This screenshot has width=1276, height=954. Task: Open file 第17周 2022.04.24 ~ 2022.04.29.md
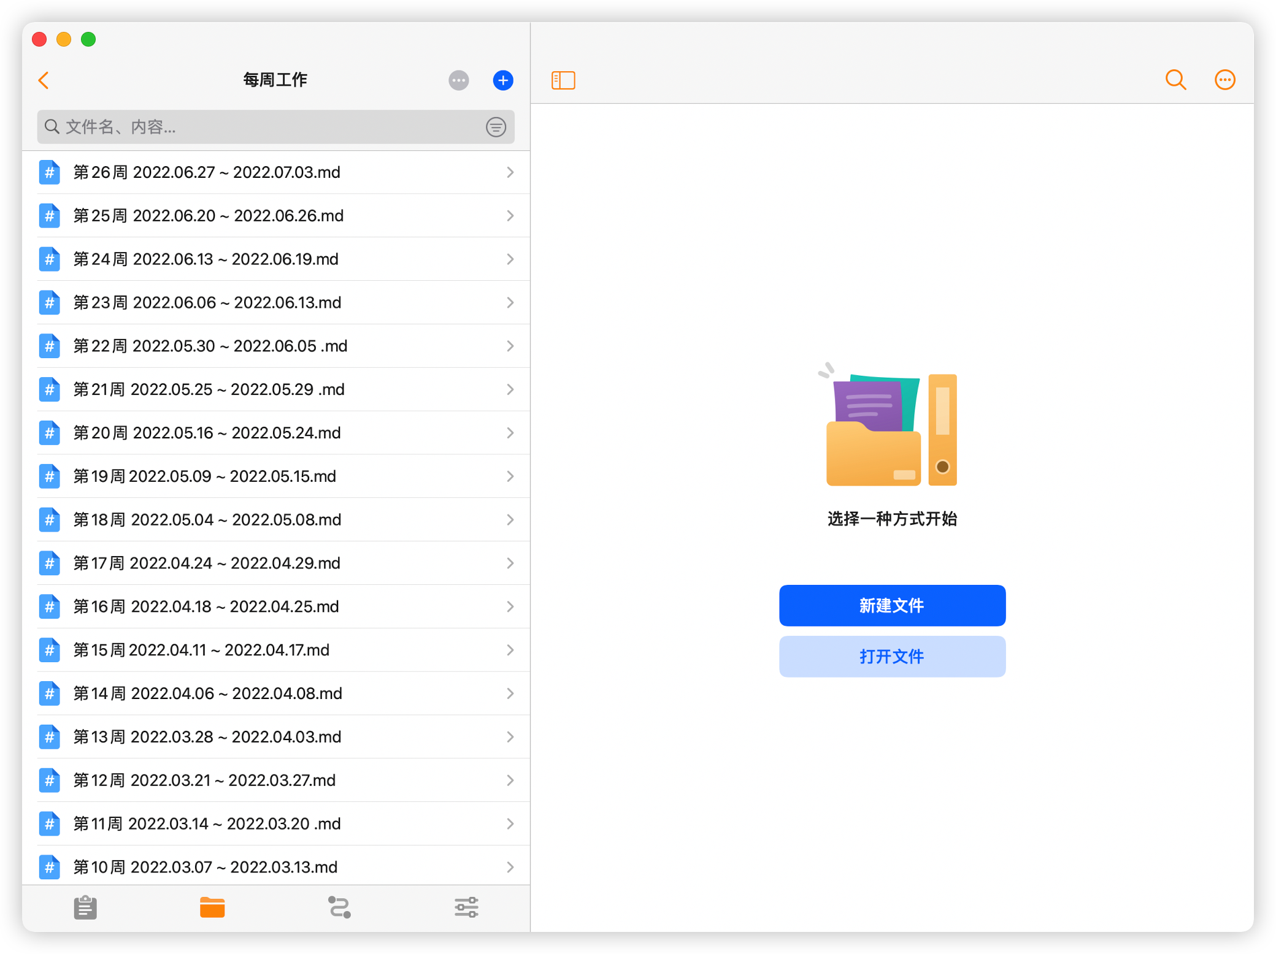[x=276, y=563]
